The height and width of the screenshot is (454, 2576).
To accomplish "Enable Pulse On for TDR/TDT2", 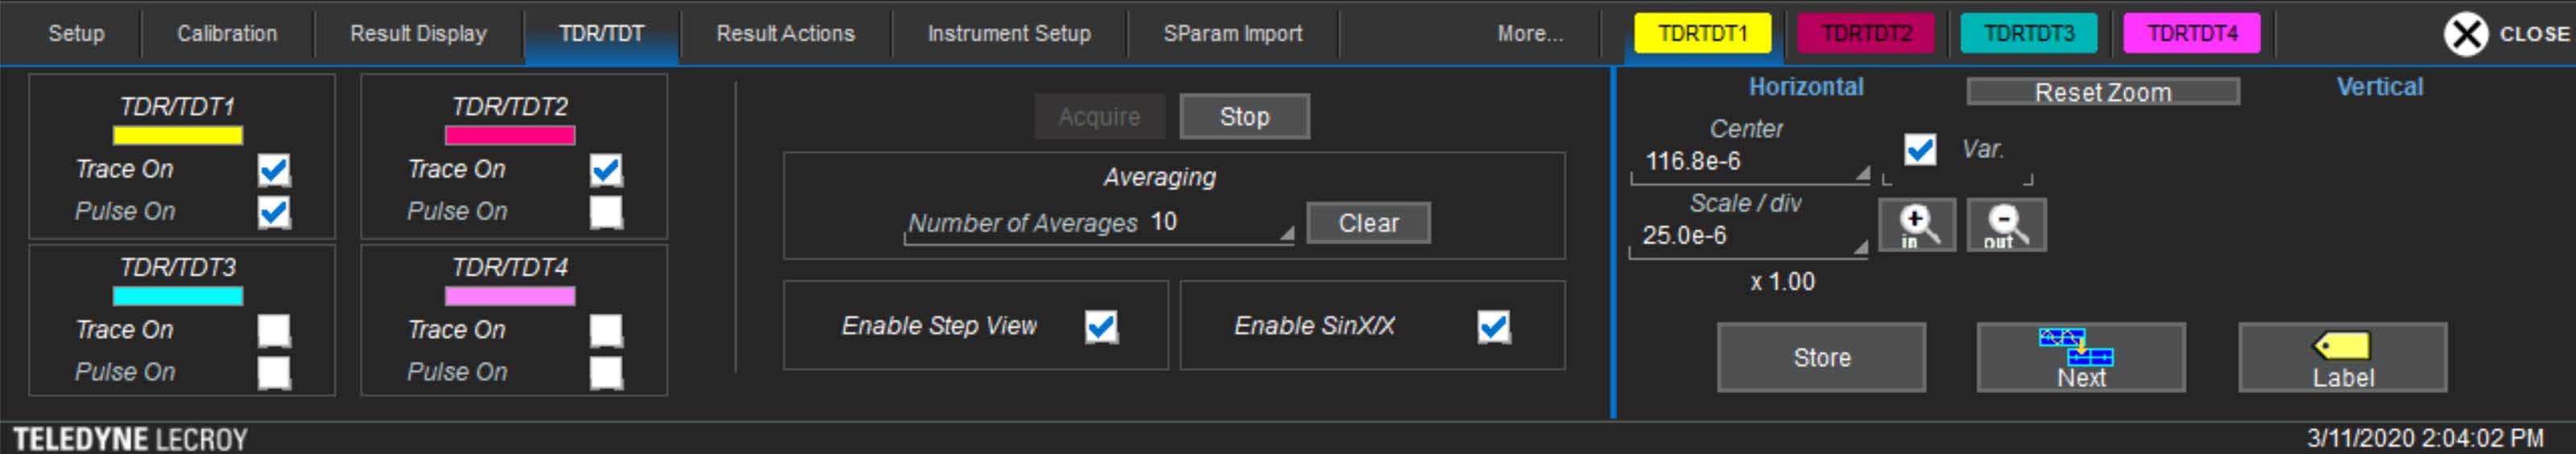I will tap(605, 211).
